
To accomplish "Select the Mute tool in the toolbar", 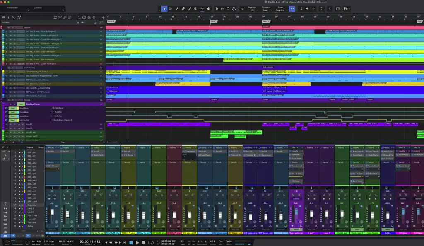I will click(196, 9).
